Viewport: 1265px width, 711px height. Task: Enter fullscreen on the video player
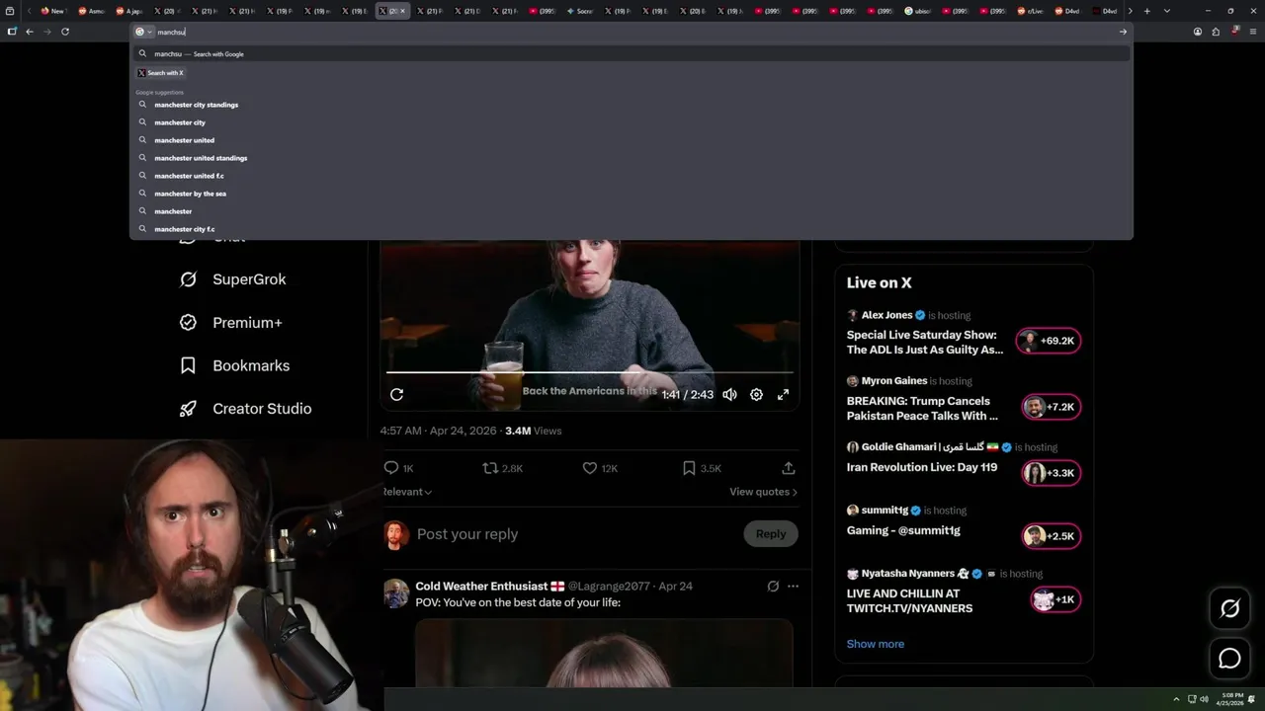click(783, 394)
